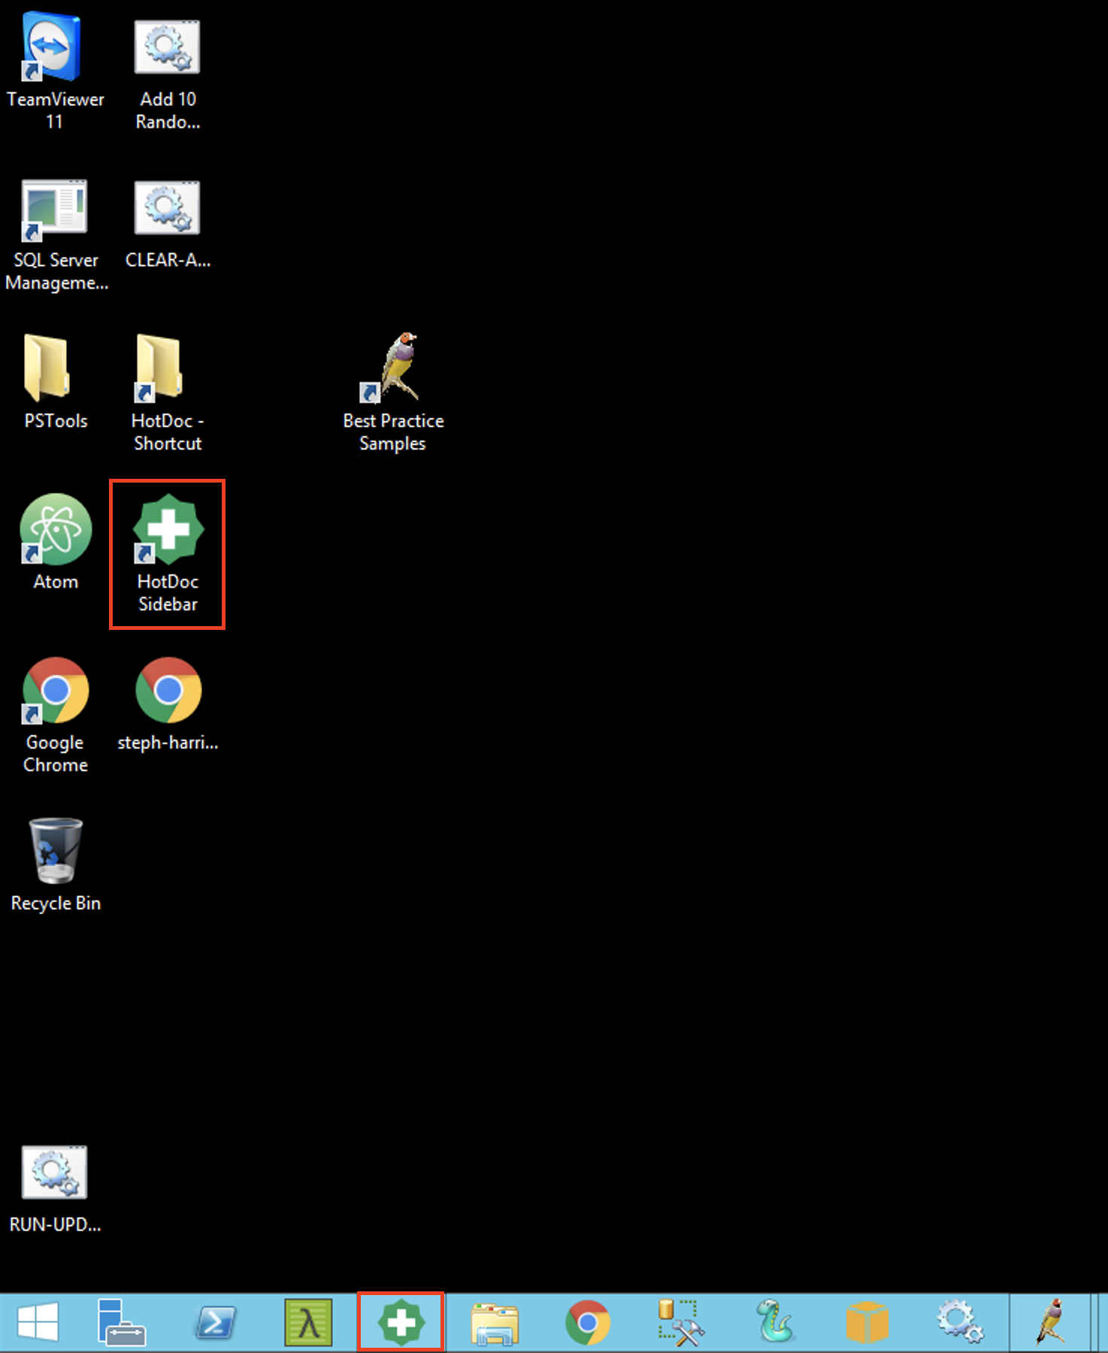Select the RUN-UPD... script icon
The image size is (1108, 1353).
click(x=55, y=1189)
